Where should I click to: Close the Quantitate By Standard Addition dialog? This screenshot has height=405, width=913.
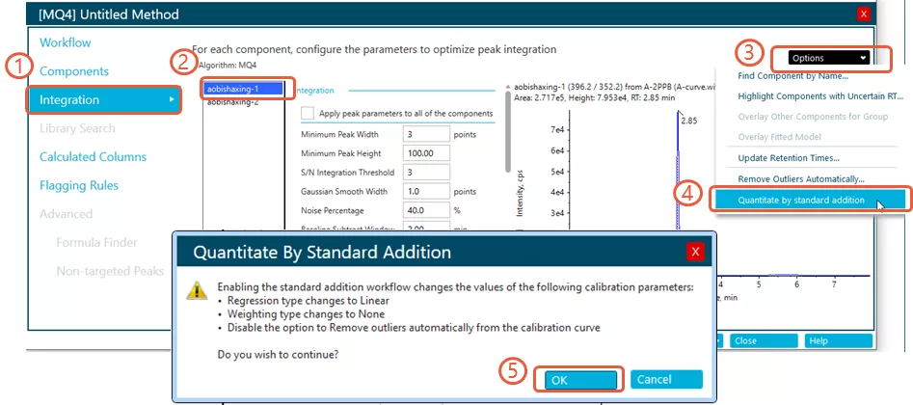pos(695,252)
